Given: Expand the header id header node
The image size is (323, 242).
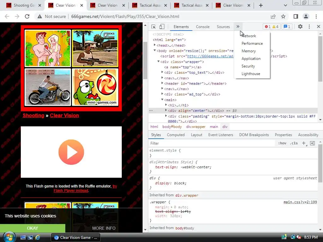Looking at the screenshot, I should coord(162,83).
